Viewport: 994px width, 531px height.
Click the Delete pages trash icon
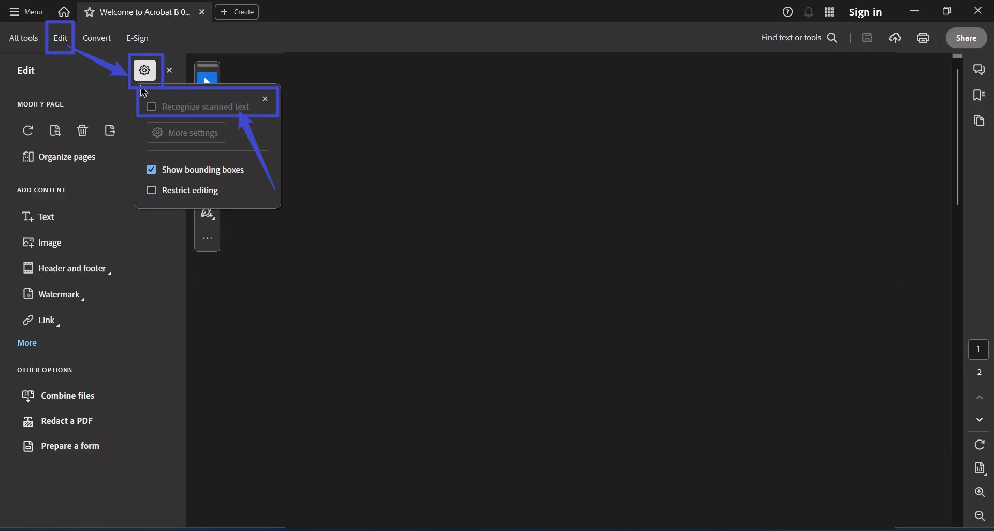click(82, 130)
